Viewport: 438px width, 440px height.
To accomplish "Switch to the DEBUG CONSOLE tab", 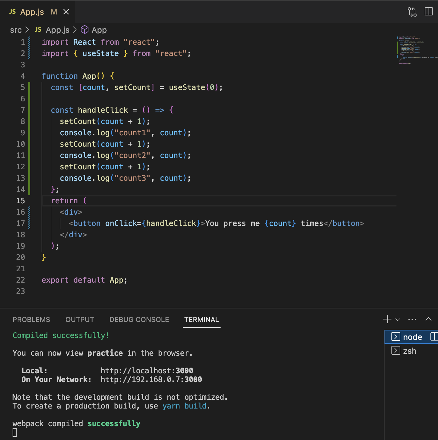I will [x=139, y=319].
